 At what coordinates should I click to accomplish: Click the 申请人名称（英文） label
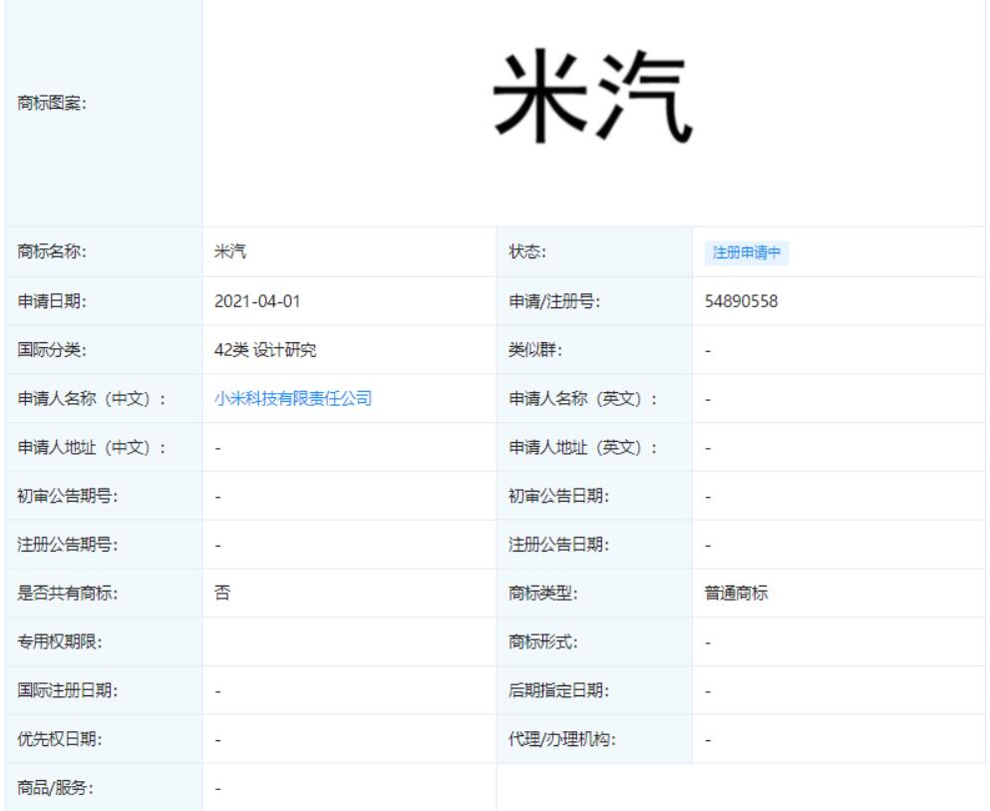(583, 399)
